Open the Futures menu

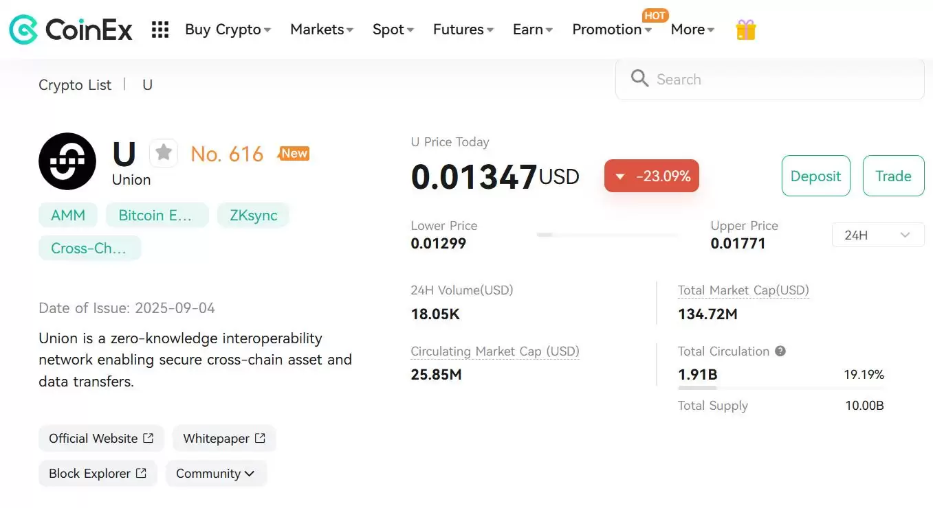point(463,30)
